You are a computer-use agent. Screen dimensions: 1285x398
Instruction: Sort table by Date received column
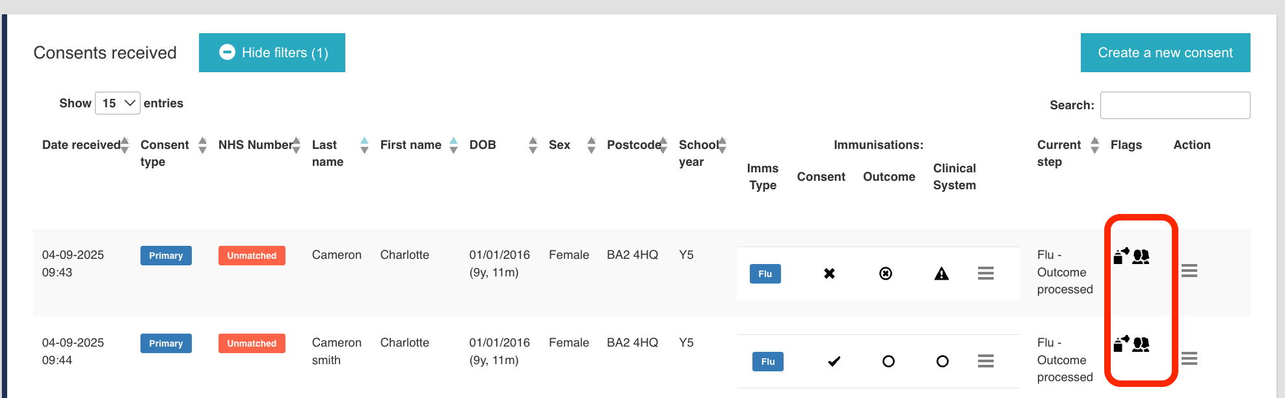(125, 145)
